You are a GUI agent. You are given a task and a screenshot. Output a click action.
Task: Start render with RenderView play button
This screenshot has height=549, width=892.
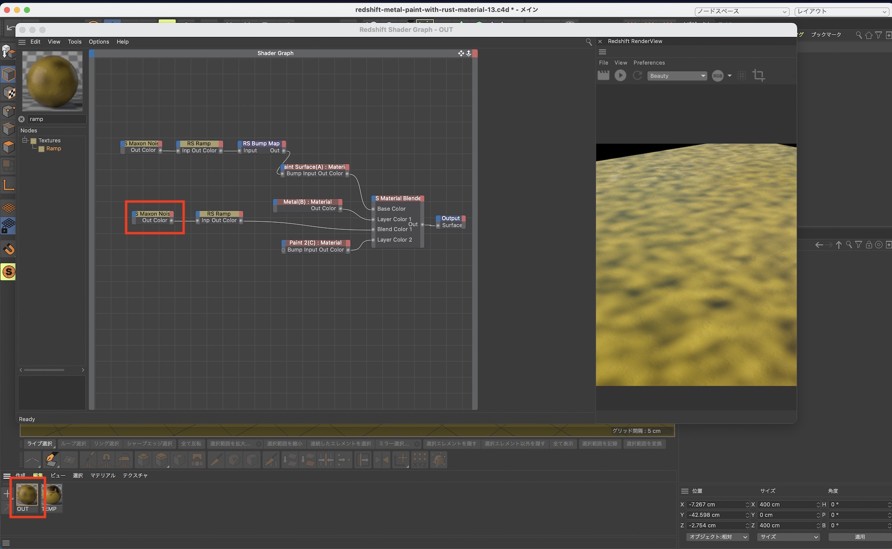click(x=620, y=76)
